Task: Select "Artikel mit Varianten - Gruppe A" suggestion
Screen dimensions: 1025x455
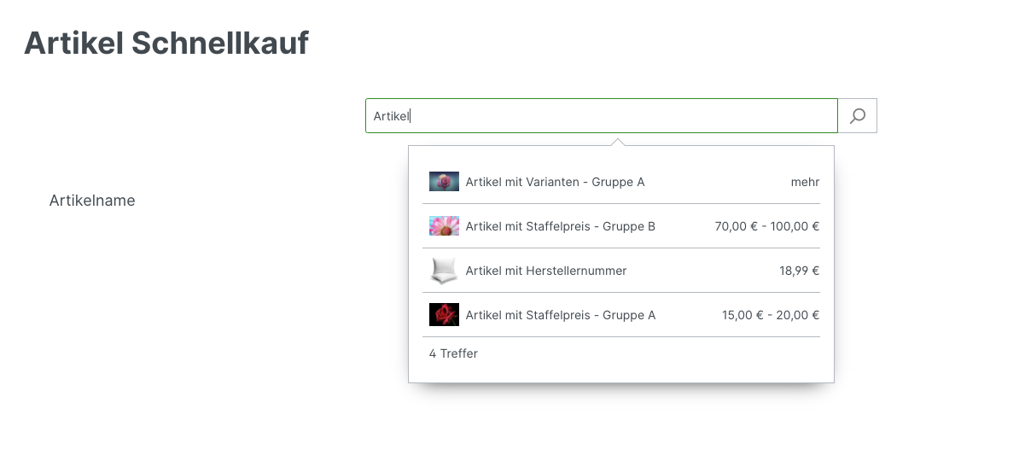Action: click(x=555, y=182)
